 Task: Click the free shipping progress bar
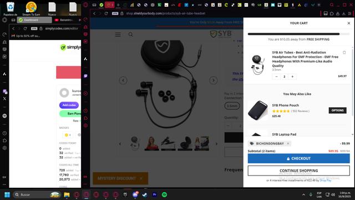(x=298, y=34)
